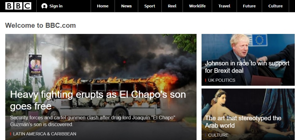The height and width of the screenshot is (140, 295).
Task: Open the News section
Action: tap(126, 6)
